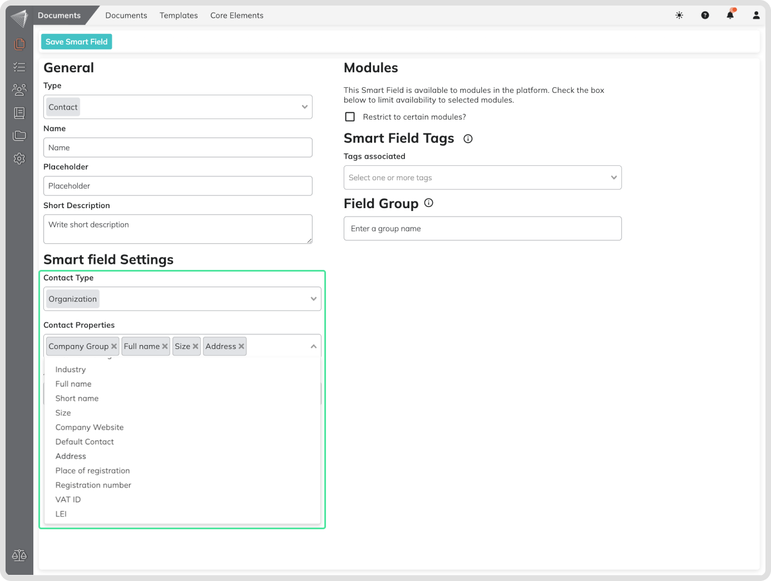This screenshot has width=771, height=581.
Task: Open the contacts people sidebar icon
Action: click(x=19, y=90)
